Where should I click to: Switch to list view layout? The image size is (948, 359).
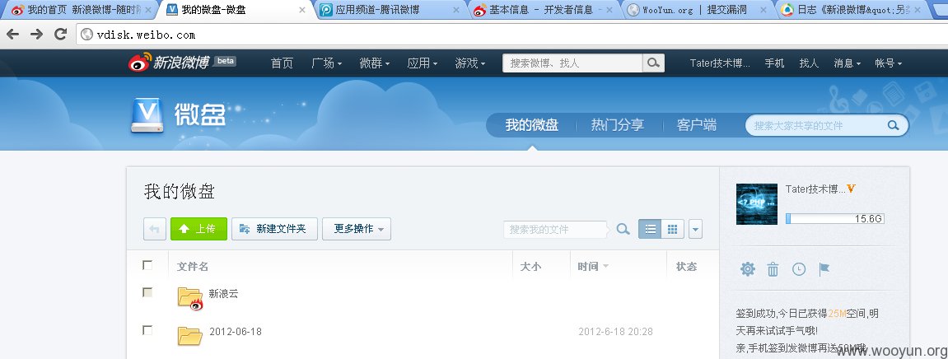pos(650,229)
